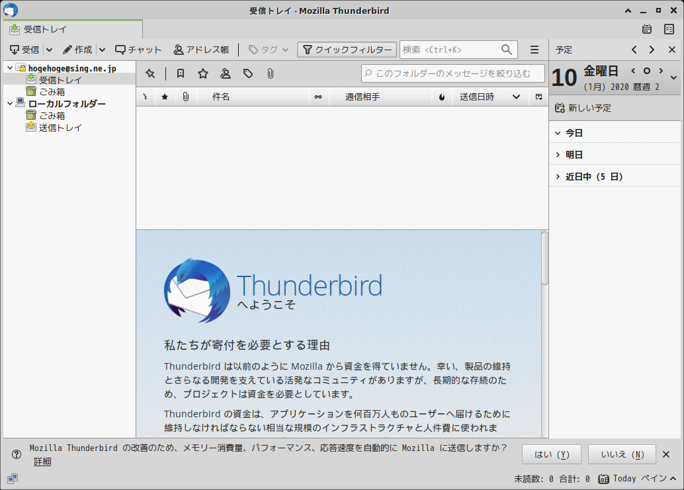Open the hamburger application menu
Image resolution: width=684 pixels, height=490 pixels.
(x=534, y=50)
